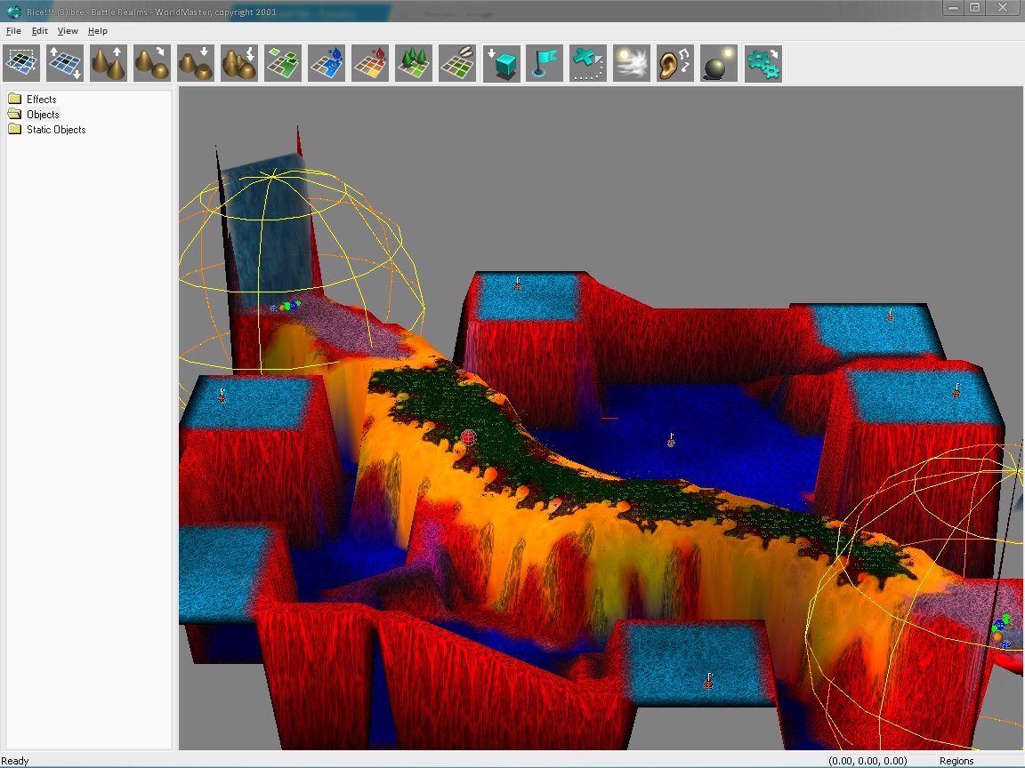Select the water drop terrain tool
This screenshot has width=1025, height=768.
click(327, 64)
